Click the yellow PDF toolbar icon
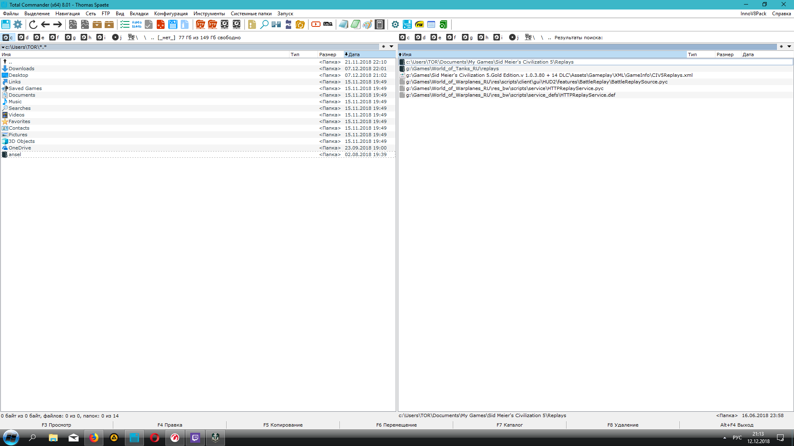This screenshot has height=446, width=794. click(419, 25)
